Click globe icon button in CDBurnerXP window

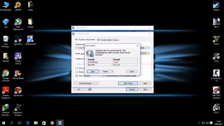90,89
